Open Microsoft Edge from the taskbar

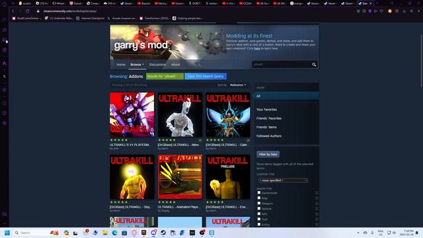point(114,233)
